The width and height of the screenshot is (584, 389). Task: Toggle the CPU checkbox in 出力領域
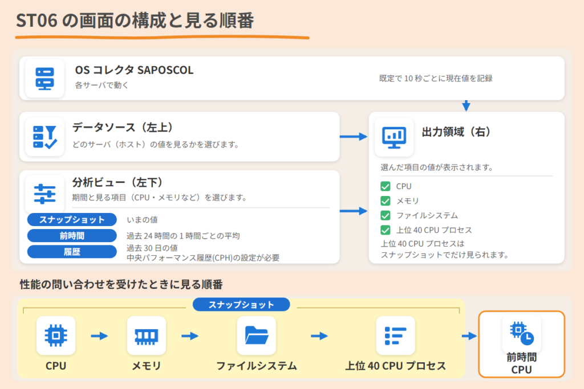(386, 186)
